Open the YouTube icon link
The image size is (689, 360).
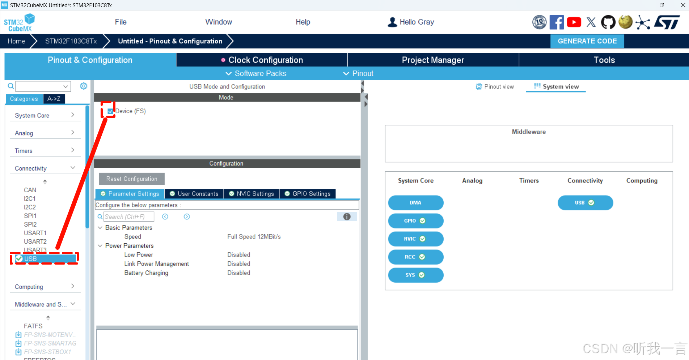pos(574,22)
